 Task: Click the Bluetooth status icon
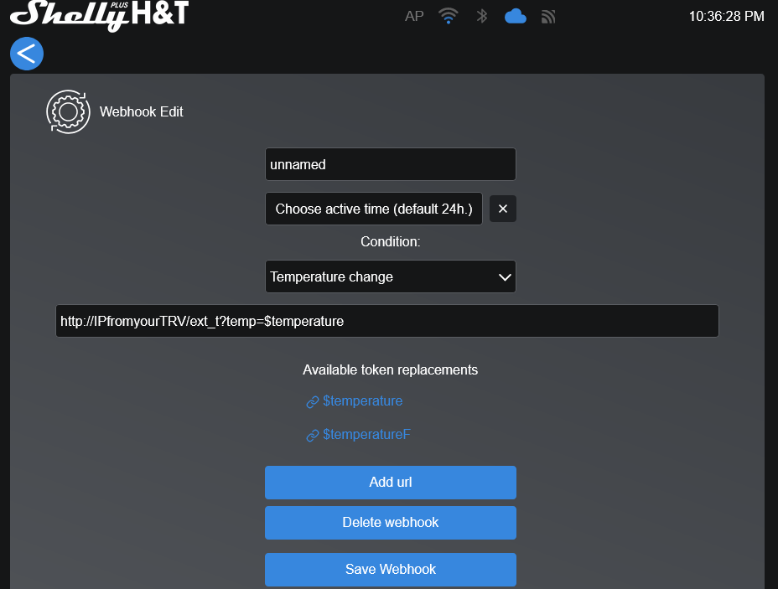click(482, 16)
